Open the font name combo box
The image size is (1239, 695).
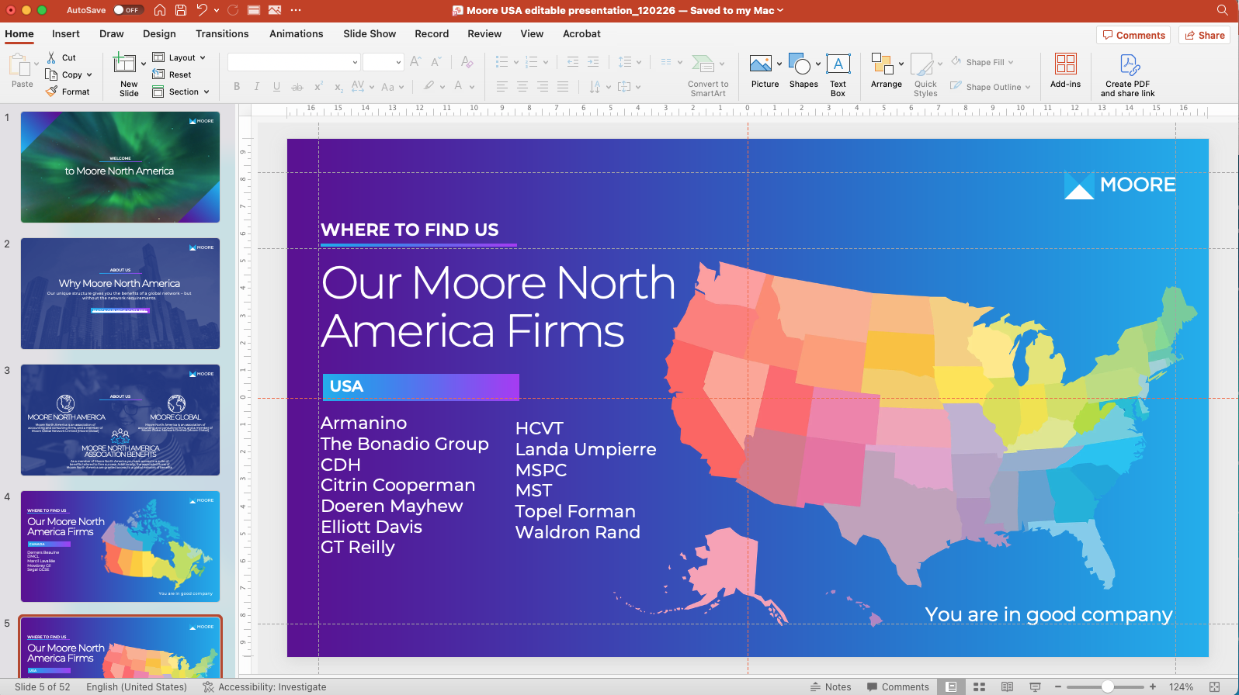[x=293, y=62]
